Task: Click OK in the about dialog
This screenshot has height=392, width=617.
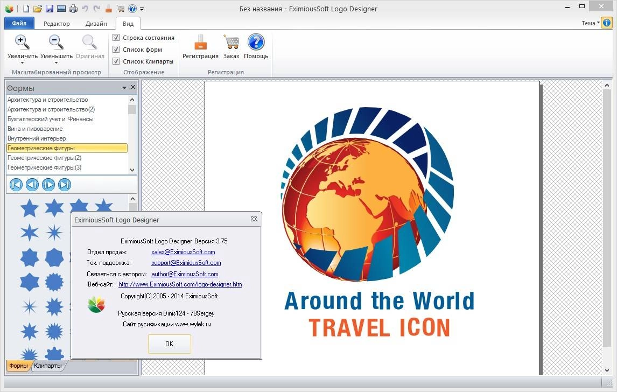Action: pyautogui.click(x=170, y=344)
